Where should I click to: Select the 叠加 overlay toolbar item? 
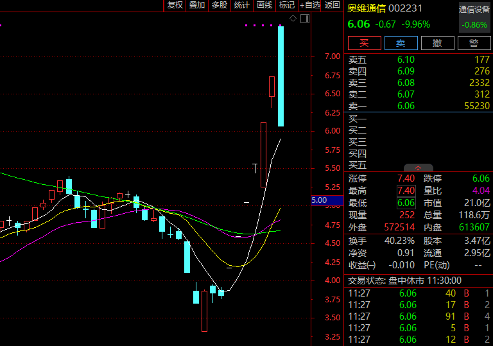197,5
